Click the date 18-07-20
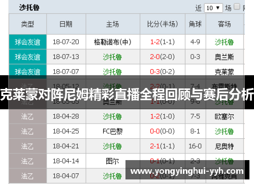 click(66, 42)
